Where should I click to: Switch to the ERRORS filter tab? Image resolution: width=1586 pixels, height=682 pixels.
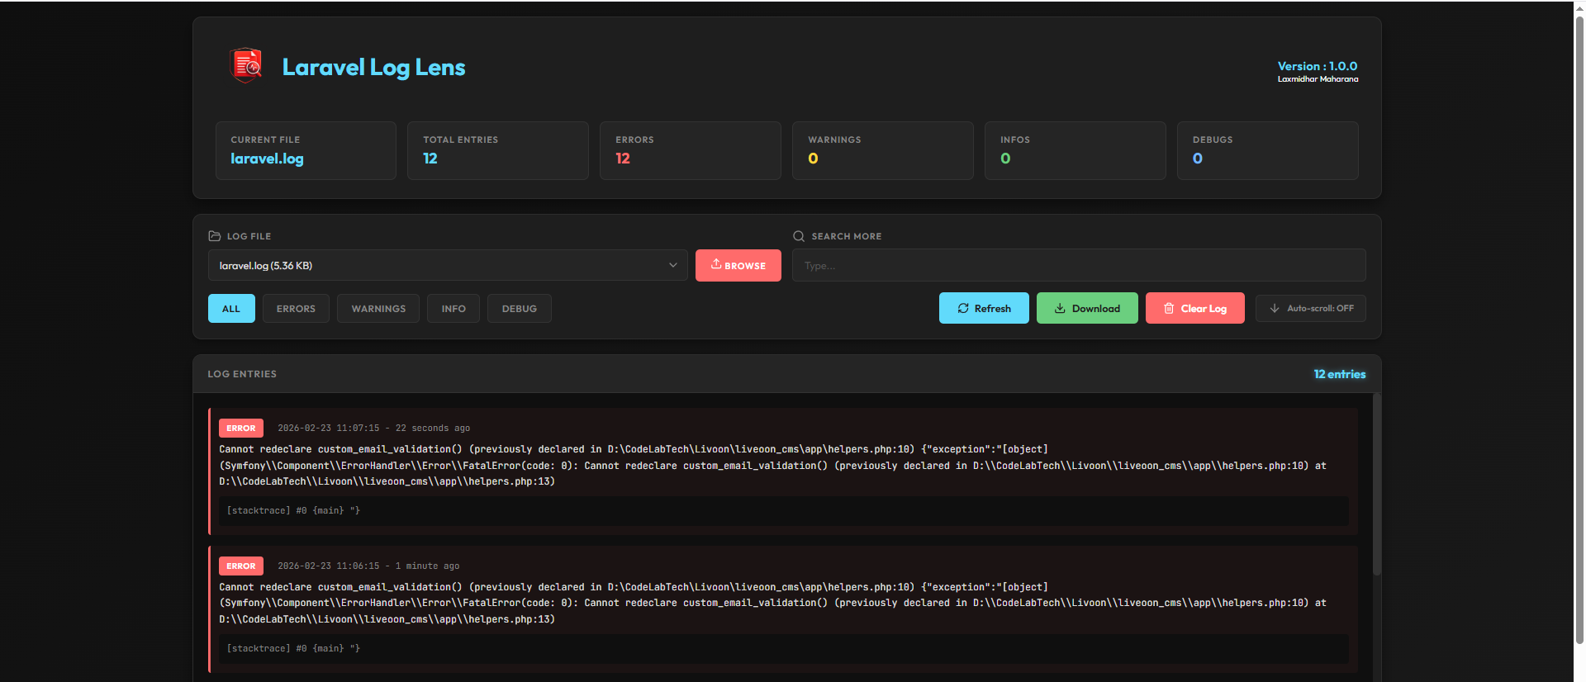[296, 309]
